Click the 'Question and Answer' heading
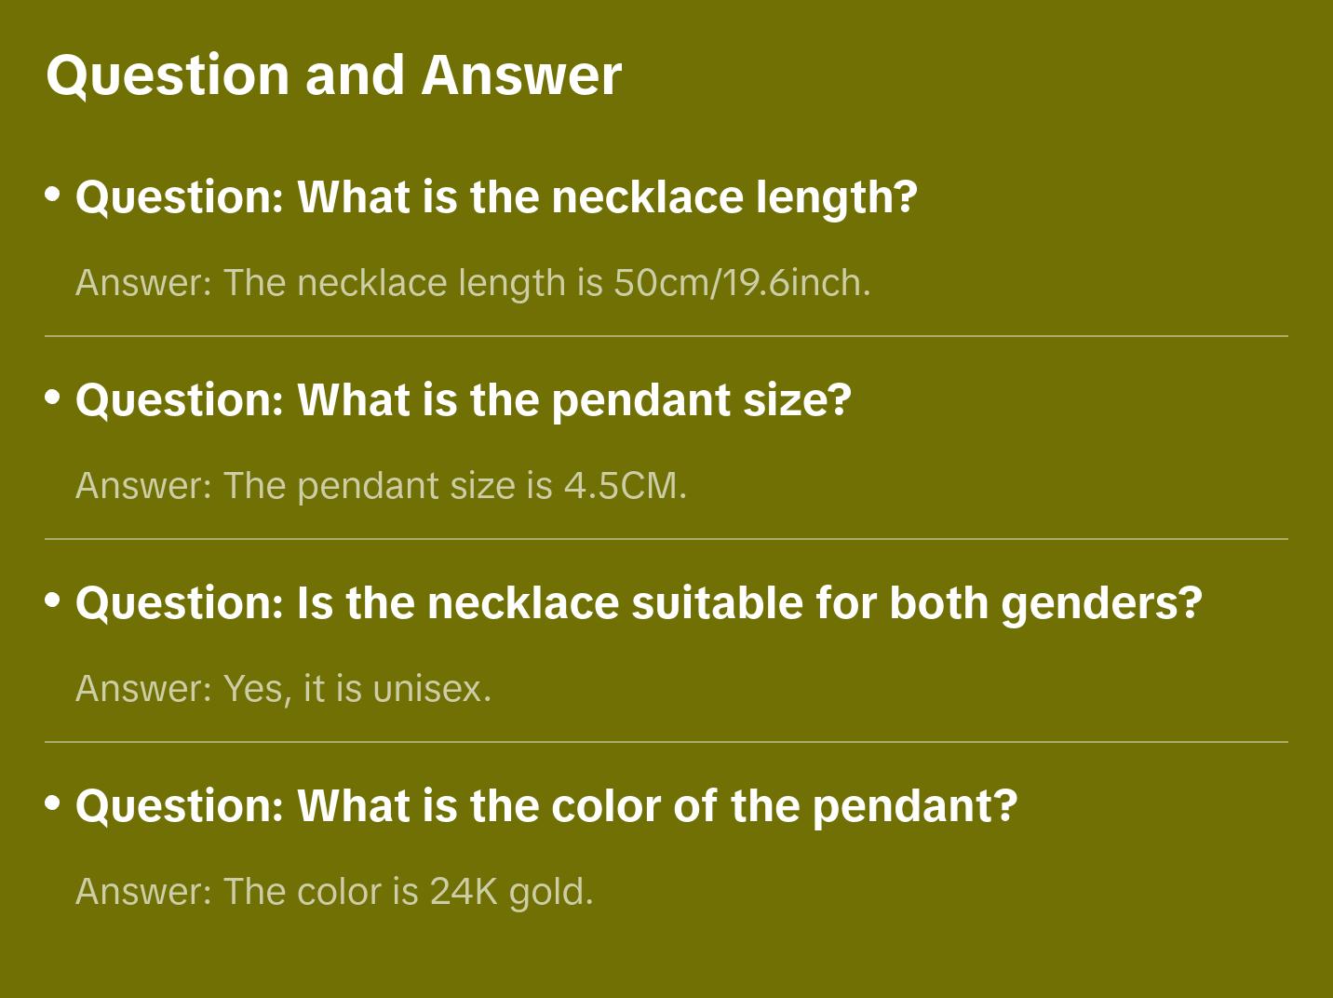Screen dimensions: 1333x998 coord(333,75)
